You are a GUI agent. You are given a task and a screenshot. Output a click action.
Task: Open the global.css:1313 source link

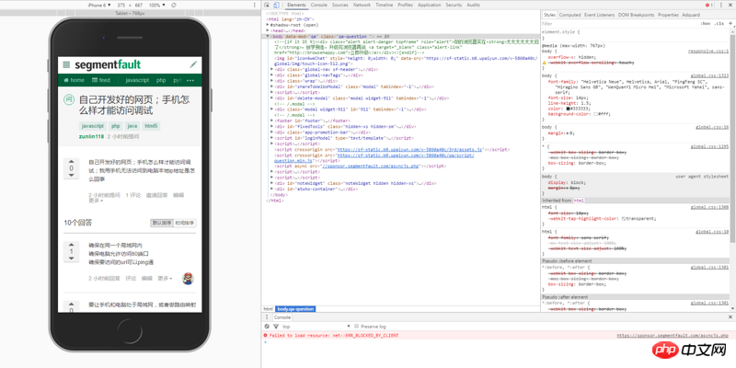pyautogui.click(x=709, y=75)
